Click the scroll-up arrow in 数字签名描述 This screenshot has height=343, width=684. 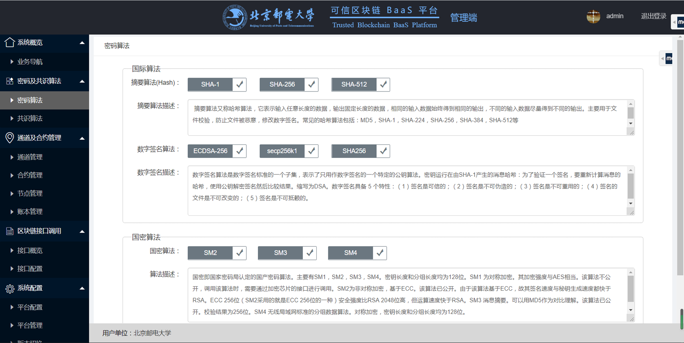click(x=631, y=170)
